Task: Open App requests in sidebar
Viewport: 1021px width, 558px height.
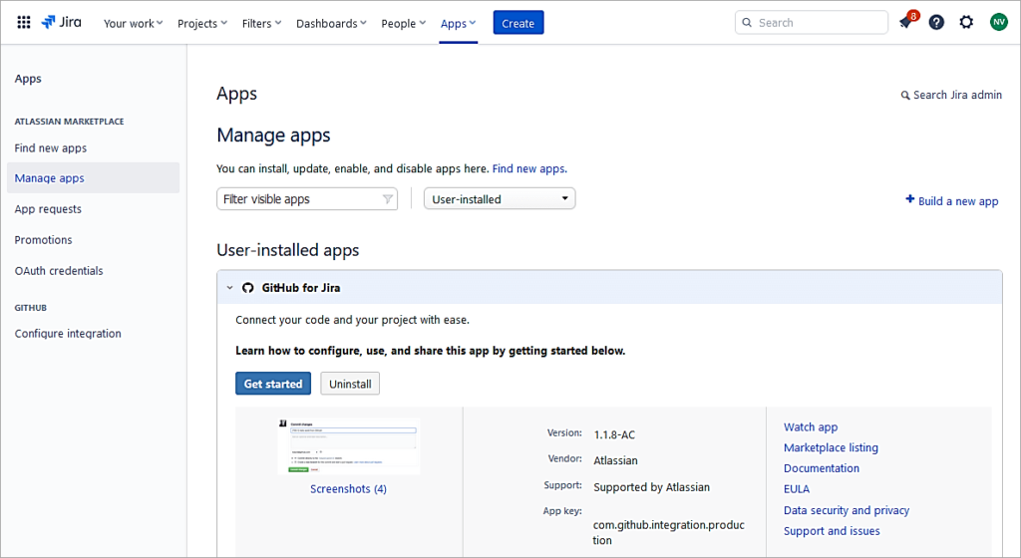Action: click(x=48, y=209)
